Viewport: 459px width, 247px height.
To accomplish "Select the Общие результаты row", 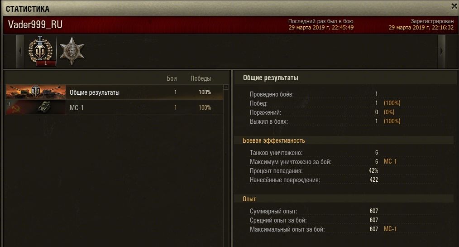I will pos(115,92).
